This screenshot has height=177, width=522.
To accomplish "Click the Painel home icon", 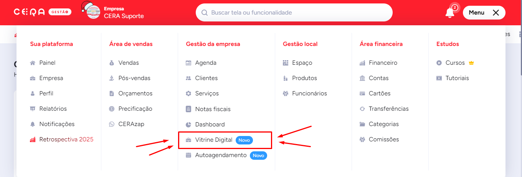I will point(33,63).
